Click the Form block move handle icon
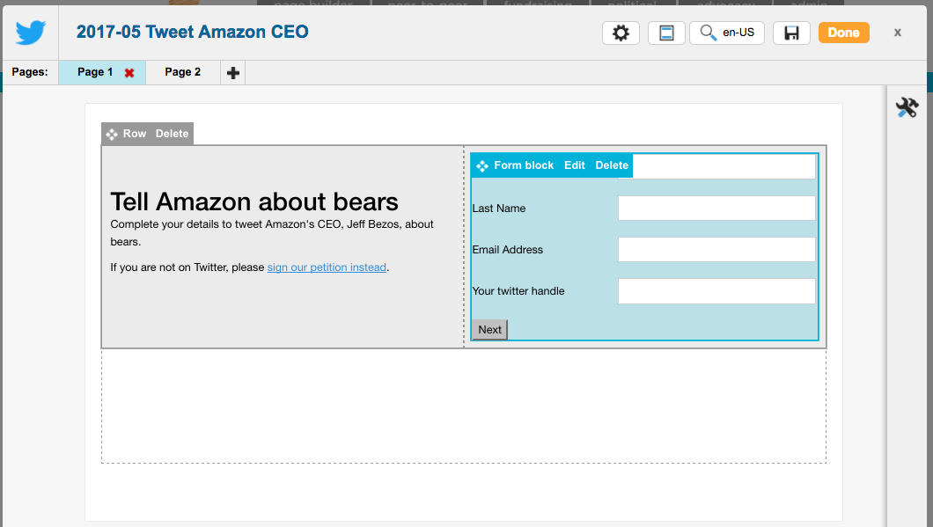The width and height of the screenshot is (933, 527). 482,165
